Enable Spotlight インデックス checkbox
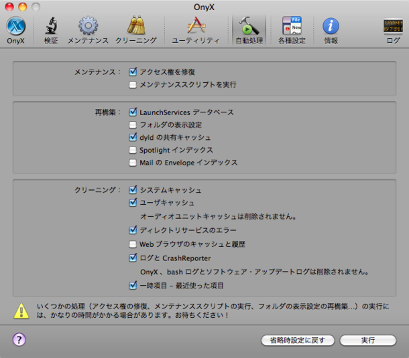 click(x=133, y=150)
